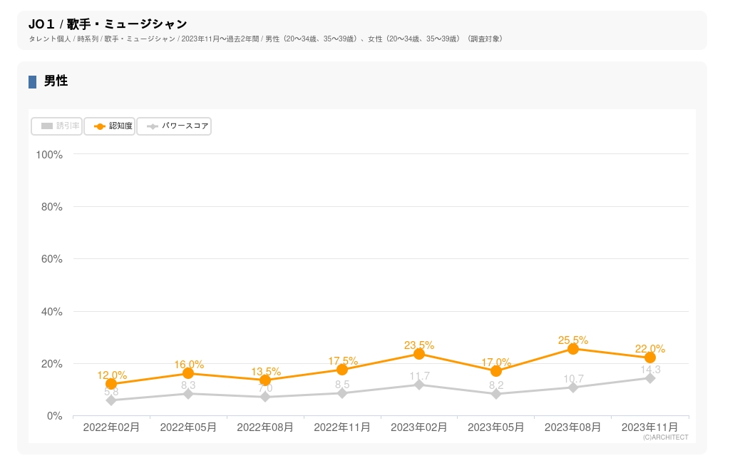730x466 pixels.
Task: Toggle the 誘引率 legend series
Action: [x=57, y=126]
